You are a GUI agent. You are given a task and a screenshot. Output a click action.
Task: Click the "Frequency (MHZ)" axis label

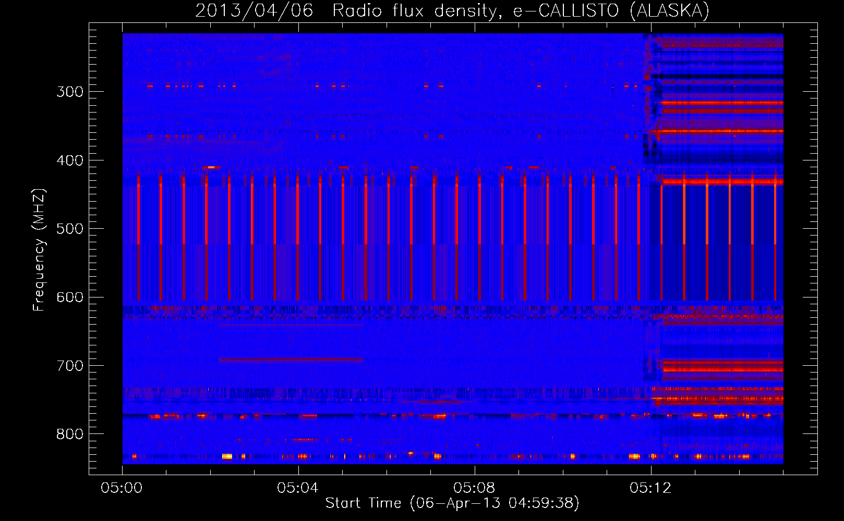click(x=39, y=250)
